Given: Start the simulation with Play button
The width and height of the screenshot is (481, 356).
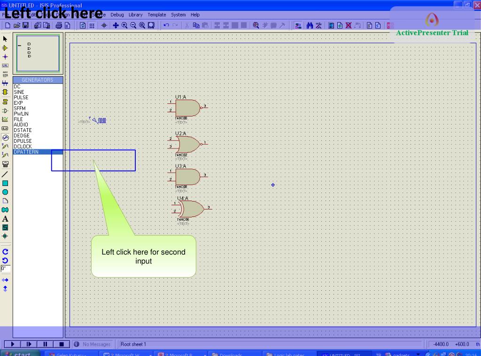Looking at the screenshot, I should pos(12,344).
